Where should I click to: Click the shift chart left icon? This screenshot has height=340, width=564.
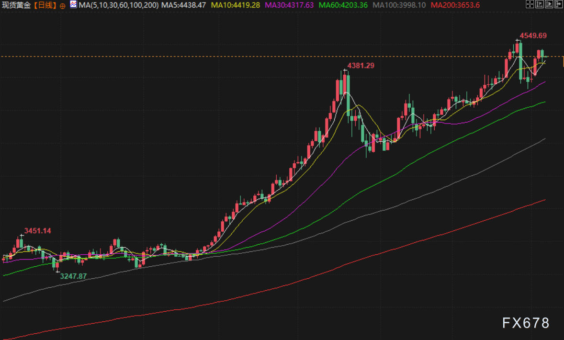539,5
